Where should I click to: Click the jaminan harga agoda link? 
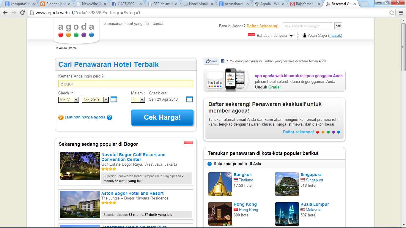pos(85,117)
